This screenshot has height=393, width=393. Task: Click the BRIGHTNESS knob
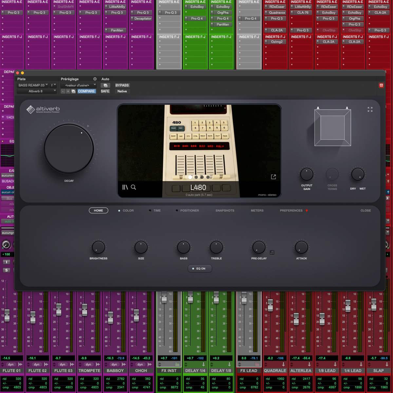click(98, 247)
